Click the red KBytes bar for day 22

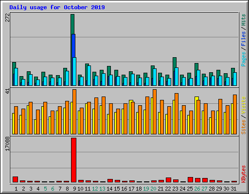168,180
